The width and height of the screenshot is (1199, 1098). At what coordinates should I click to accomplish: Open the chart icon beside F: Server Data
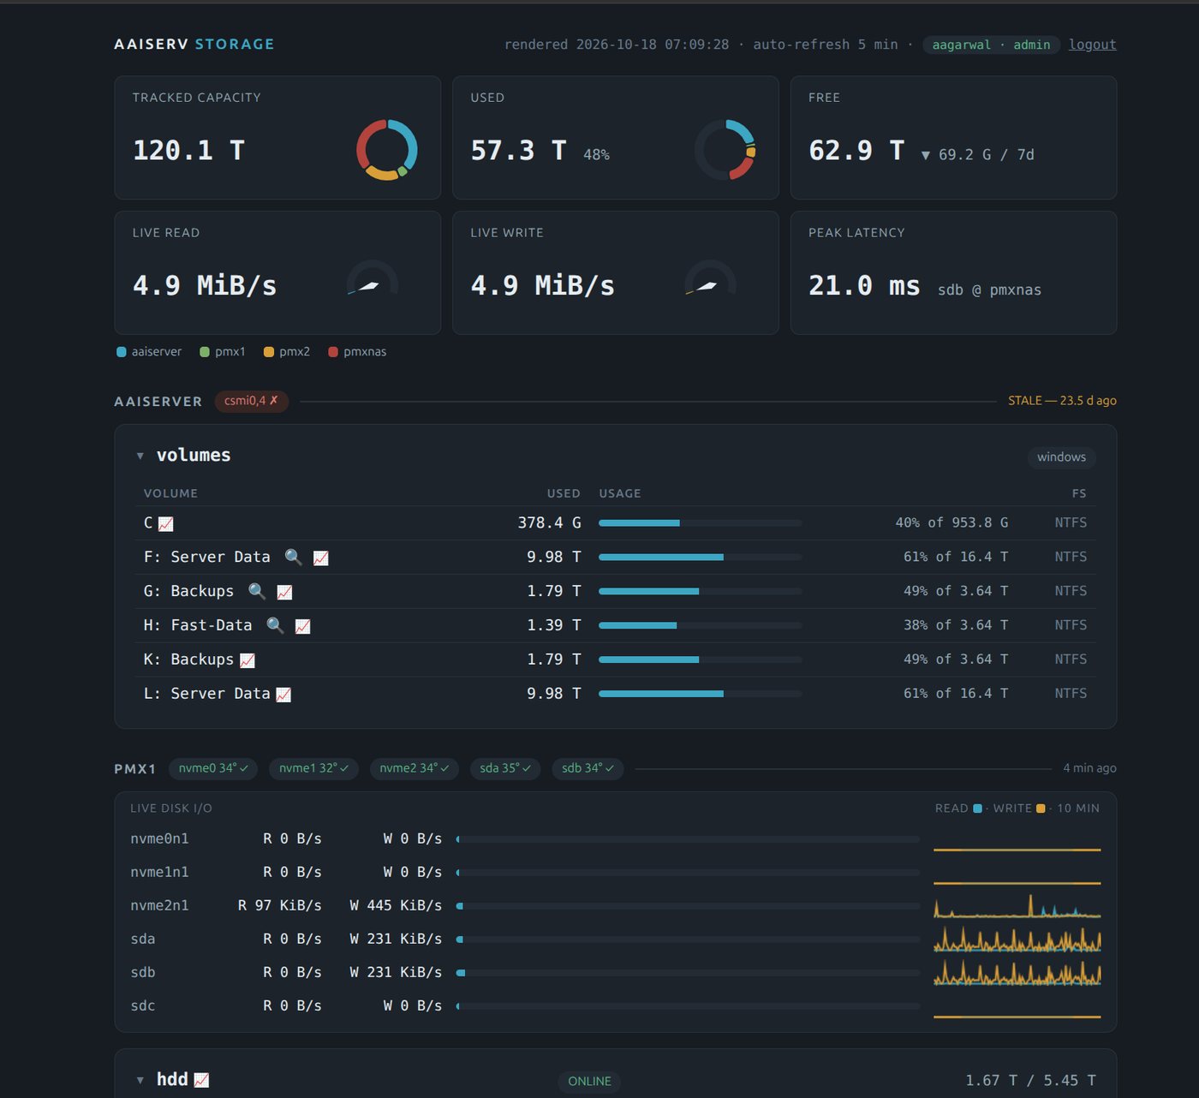(x=321, y=558)
